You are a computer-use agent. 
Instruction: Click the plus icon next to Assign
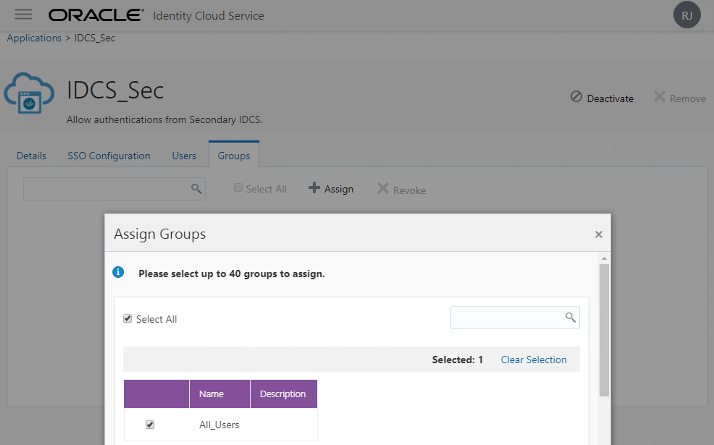tap(314, 187)
